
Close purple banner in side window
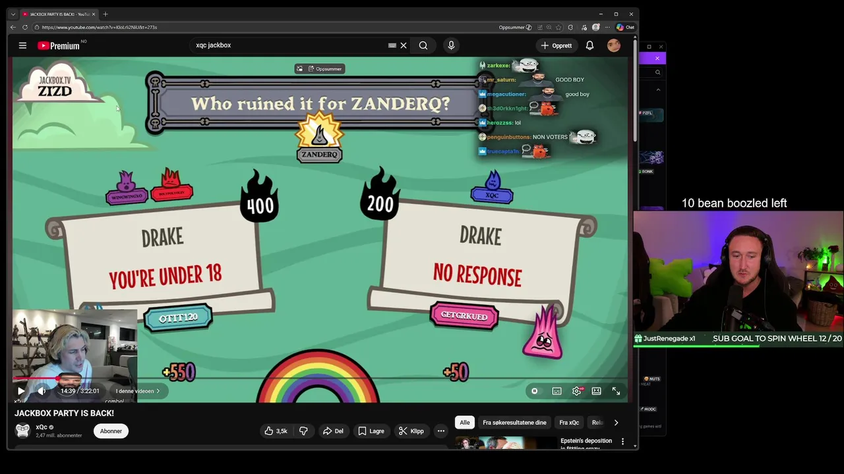(657, 59)
